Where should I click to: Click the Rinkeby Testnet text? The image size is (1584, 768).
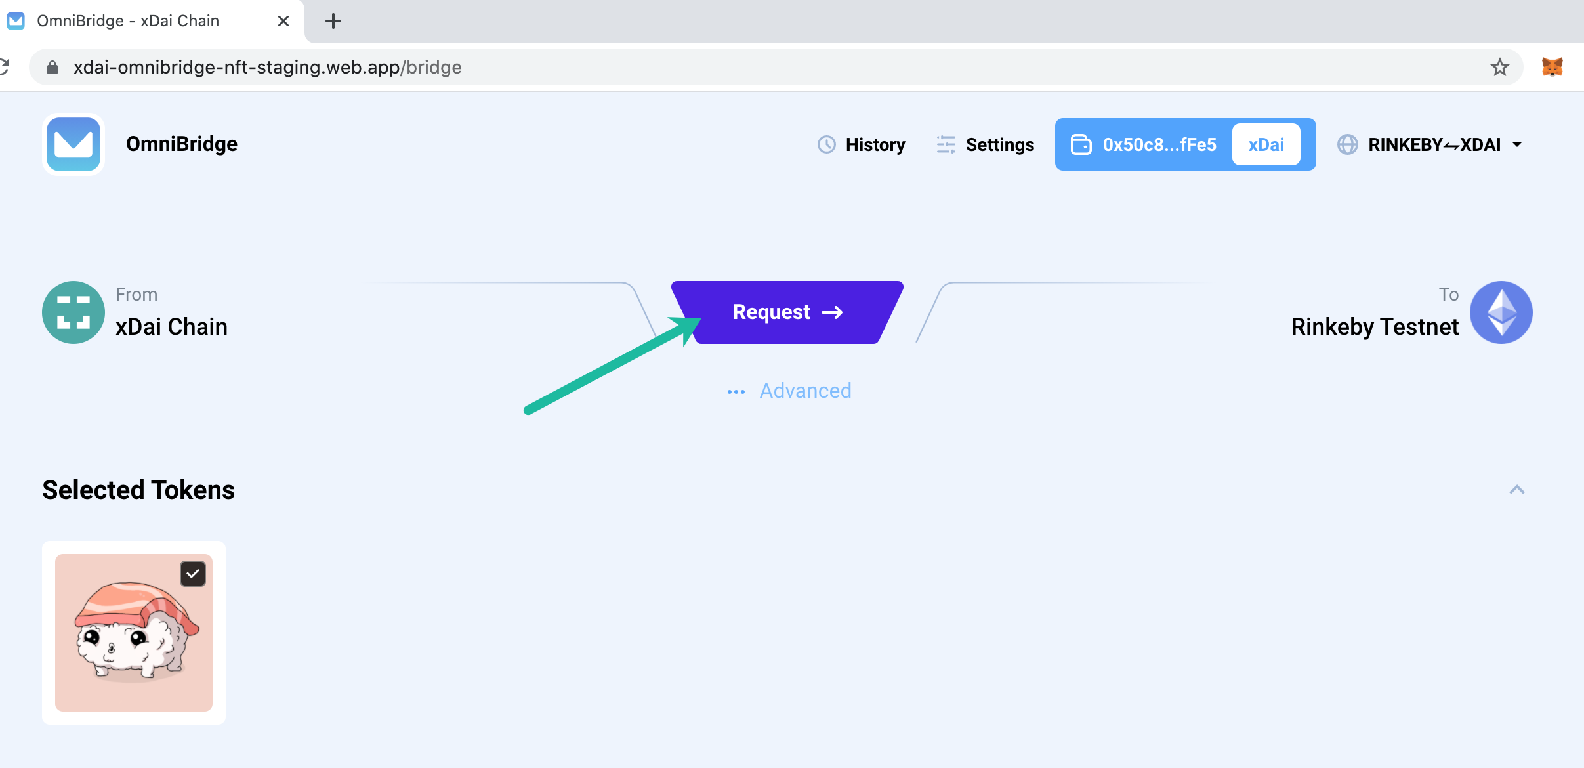[1375, 326]
